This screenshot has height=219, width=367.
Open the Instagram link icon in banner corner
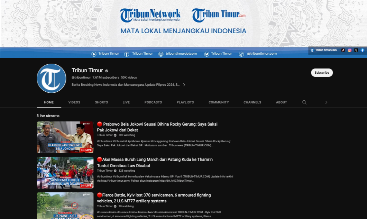pyautogui.click(x=349, y=50)
